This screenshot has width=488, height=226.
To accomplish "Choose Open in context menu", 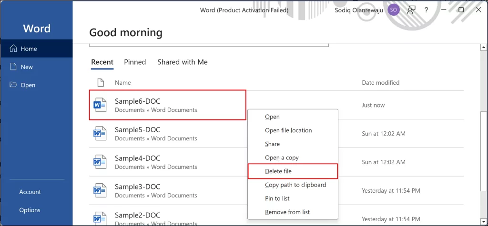I will 293,117.
